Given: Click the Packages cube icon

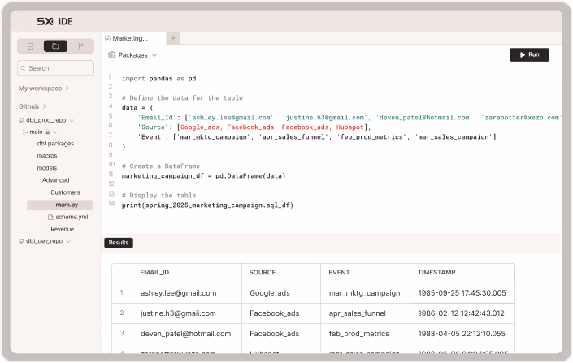Looking at the screenshot, I should 112,55.
